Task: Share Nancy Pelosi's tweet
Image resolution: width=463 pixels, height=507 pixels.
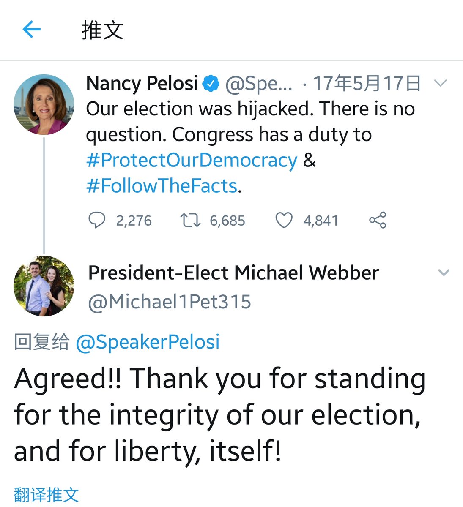Action: pos(378,220)
